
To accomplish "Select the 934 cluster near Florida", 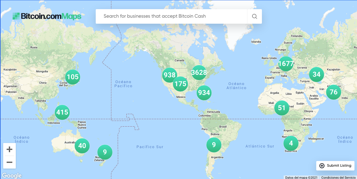I will coord(204,93).
